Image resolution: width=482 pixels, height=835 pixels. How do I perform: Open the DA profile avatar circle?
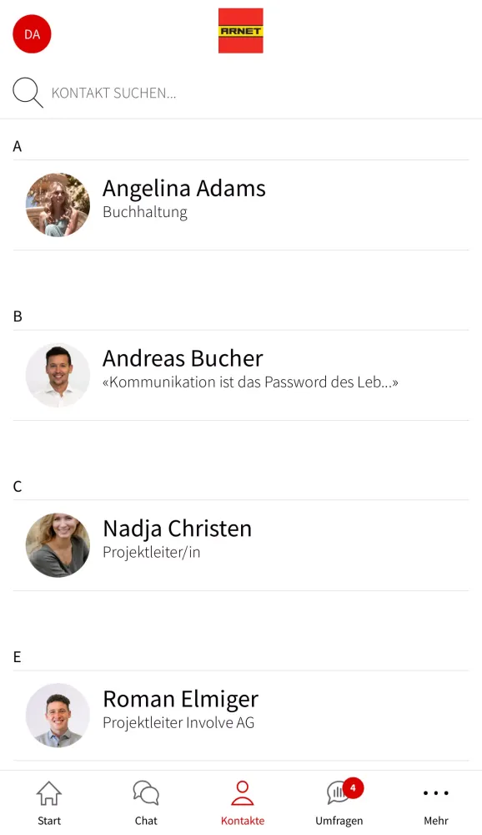(31, 34)
